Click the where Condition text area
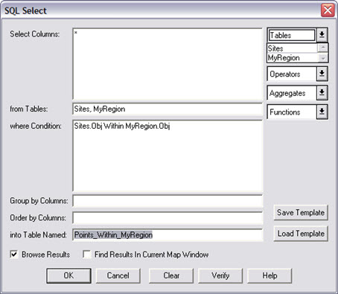Viewport: 338px width, 294px height. 168,156
